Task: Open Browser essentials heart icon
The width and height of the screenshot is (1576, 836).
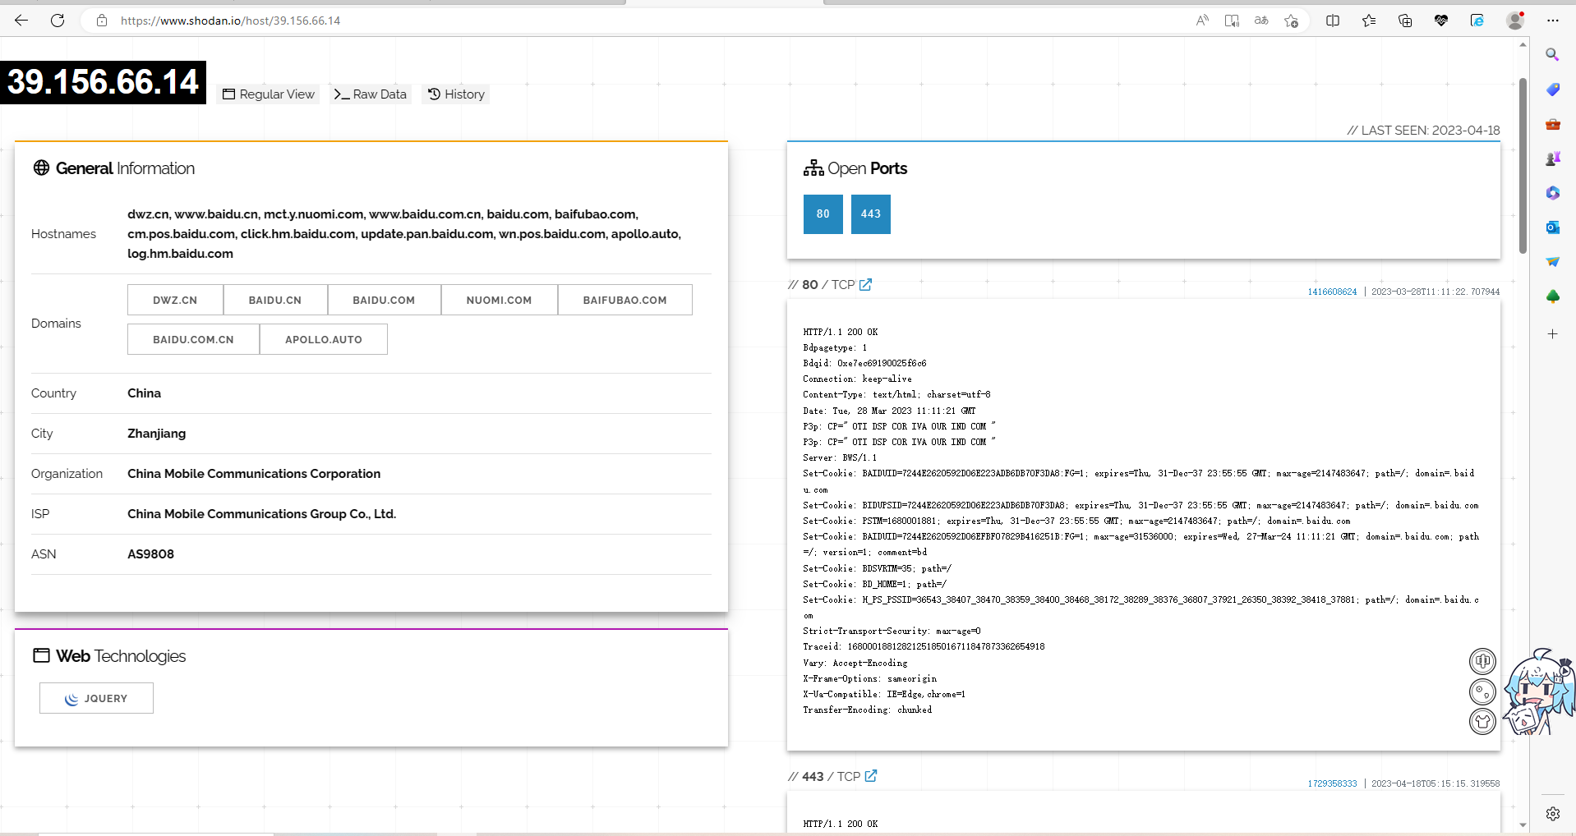Action: pos(1441,21)
